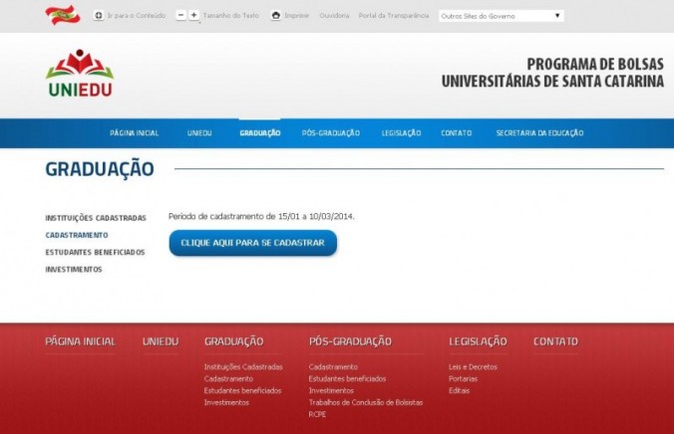674x434 pixels.
Task: Click the printer icon
Action: point(275,16)
